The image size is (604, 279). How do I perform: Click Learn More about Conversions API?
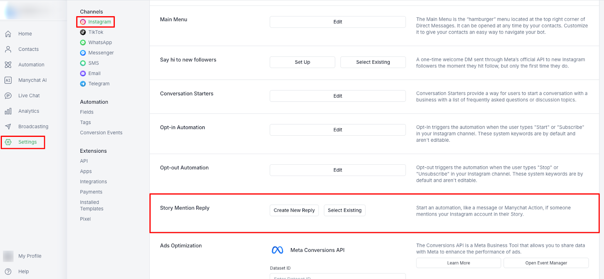point(458,263)
